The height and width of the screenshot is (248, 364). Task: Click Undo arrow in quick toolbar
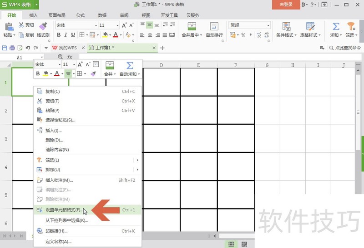28,48
